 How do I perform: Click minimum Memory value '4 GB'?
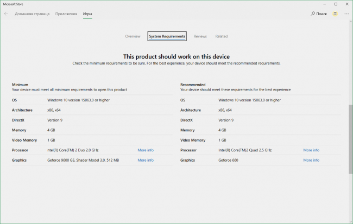(51, 130)
